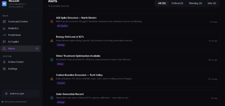This screenshot has width=225, height=106.
Task: Click the info icon on Water Treatment alert
Action: (52, 60)
